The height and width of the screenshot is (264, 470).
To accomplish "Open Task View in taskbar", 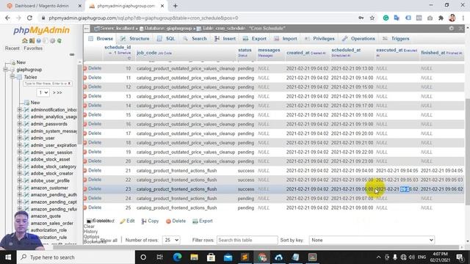I will point(160,257).
